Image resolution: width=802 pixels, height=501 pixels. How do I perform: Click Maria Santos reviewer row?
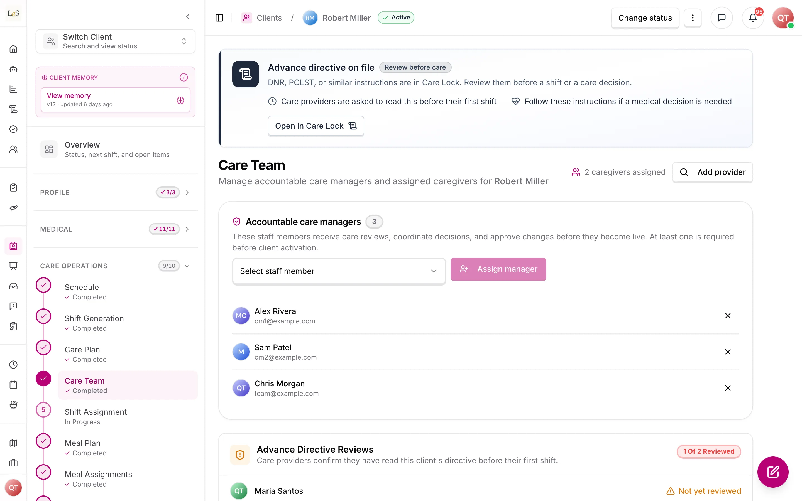tap(485, 491)
